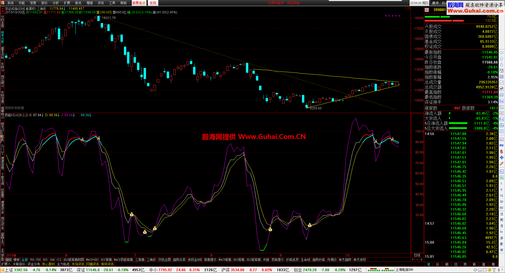Click the back arrow icon in right toolbar
The width and height of the screenshot is (505, 273).
coord(502,53)
